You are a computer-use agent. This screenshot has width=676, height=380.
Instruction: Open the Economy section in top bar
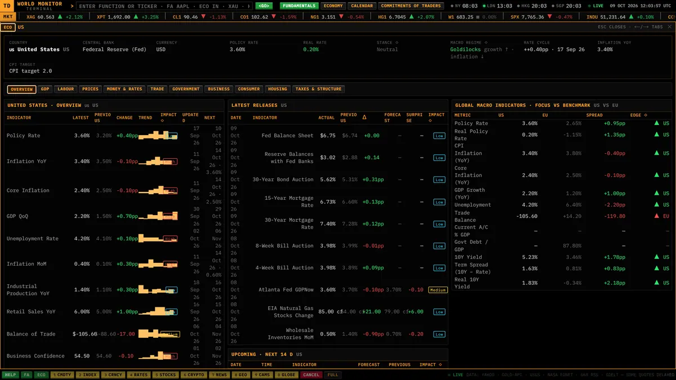[333, 6]
